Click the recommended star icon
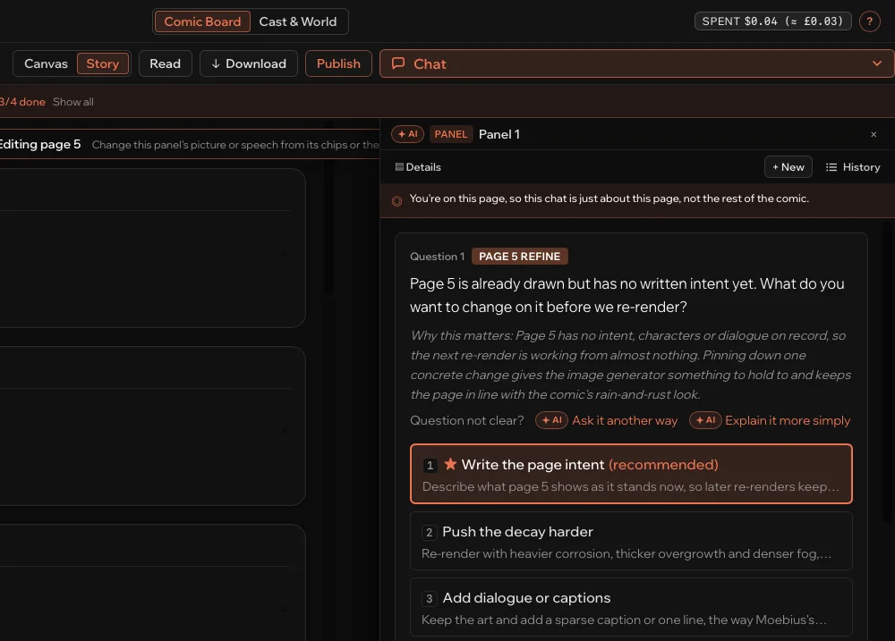The image size is (895, 641). click(450, 464)
